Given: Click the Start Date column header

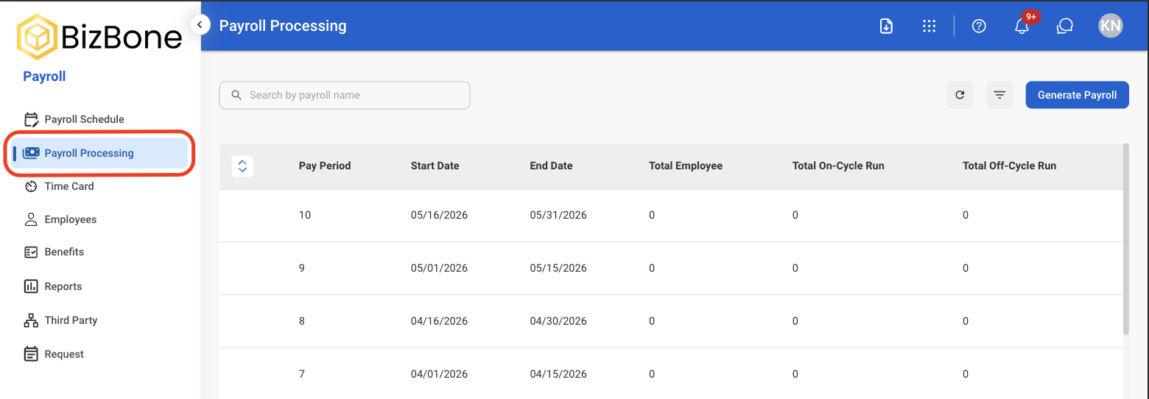Looking at the screenshot, I should (435, 166).
